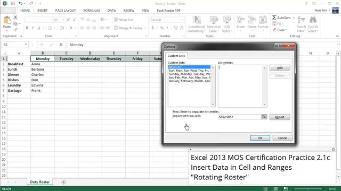This screenshot has height=191, width=341.
Task: Click Delete cells icon
Action: 252,20
